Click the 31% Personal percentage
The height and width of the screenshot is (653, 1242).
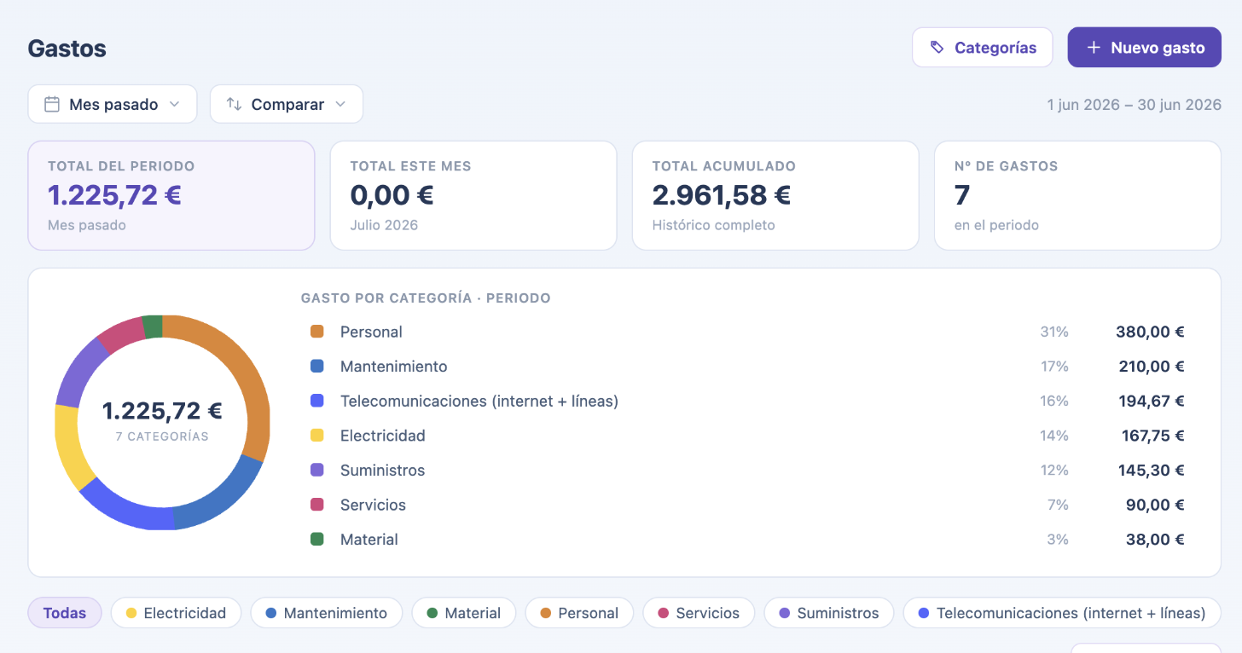click(1054, 332)
